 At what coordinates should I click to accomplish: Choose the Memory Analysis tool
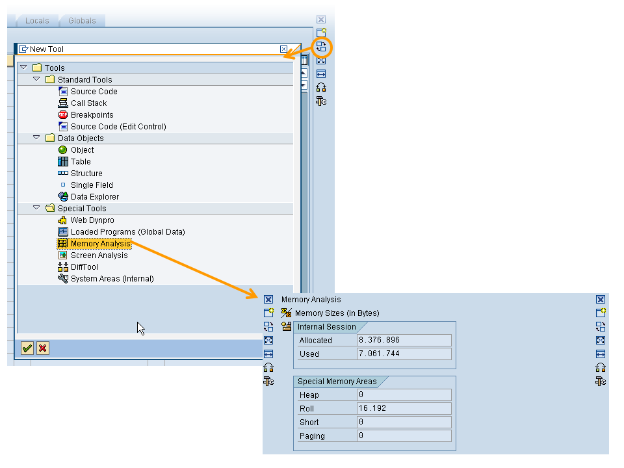100,244
